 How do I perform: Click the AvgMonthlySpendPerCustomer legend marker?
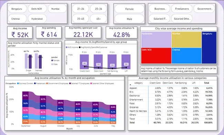coord(80,47)
